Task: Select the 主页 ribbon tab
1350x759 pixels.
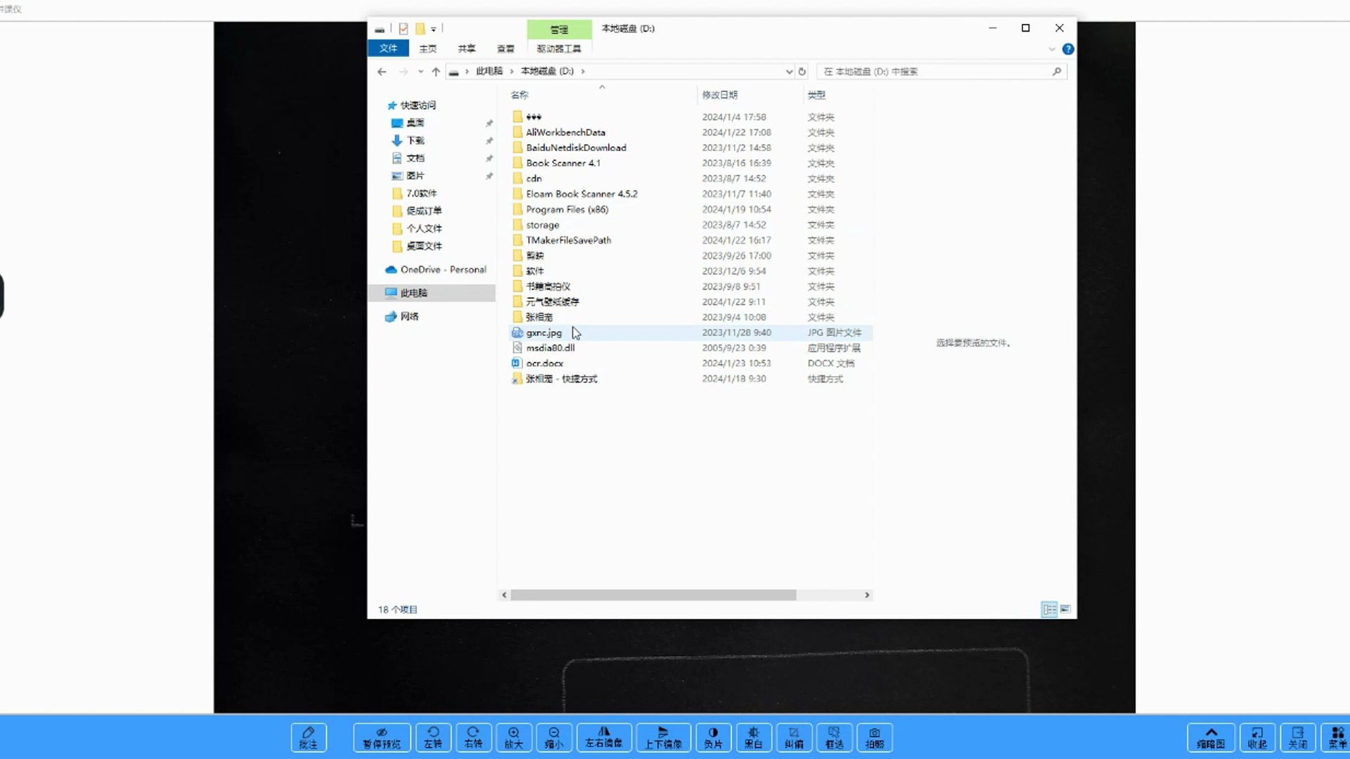Action: 427,48
